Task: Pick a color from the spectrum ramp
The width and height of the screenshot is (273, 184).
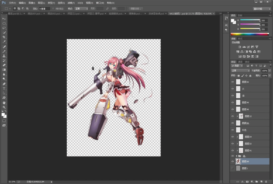Action: 250,34
